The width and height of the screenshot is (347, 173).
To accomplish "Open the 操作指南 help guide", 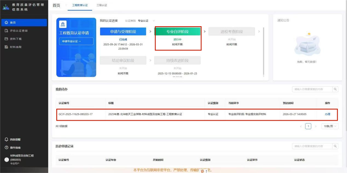I will [x=7, y=148].
